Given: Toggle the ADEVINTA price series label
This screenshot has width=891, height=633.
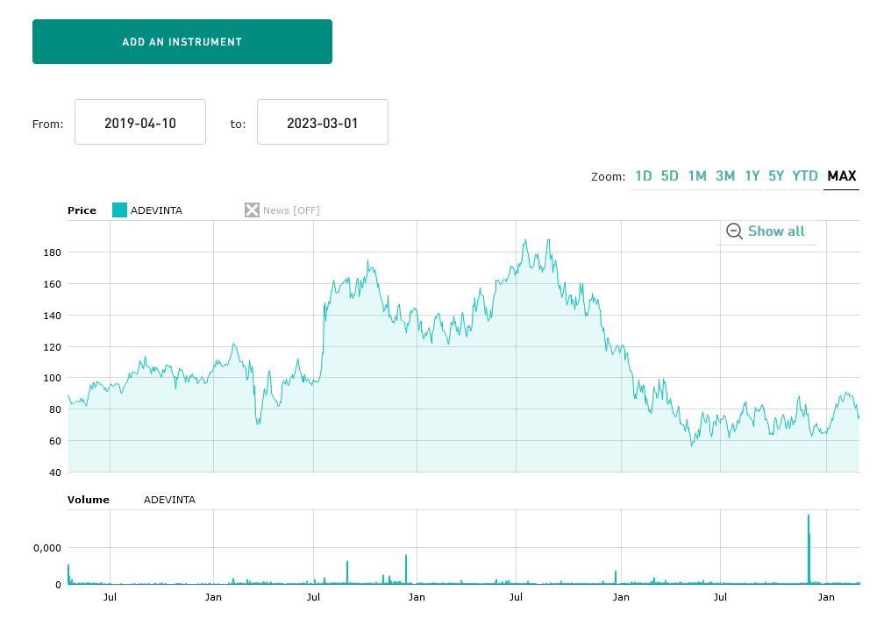Looking at the screenshot, I should click(156, 210).
